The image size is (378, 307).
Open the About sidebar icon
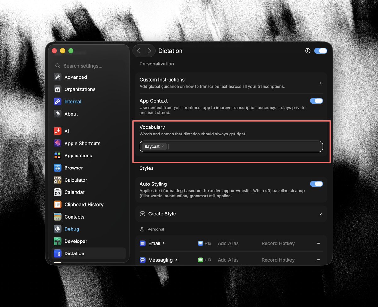point(57,114)
